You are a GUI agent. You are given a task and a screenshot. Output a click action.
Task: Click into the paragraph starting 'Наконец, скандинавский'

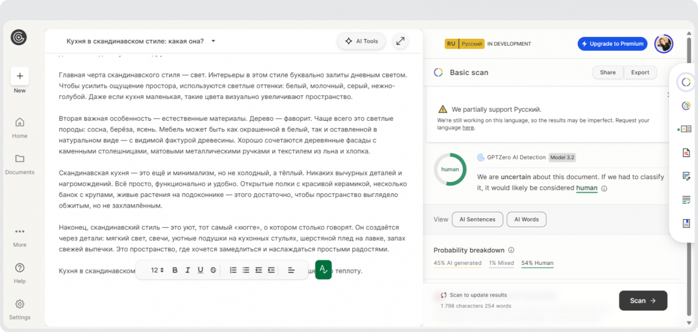point(232,238)
